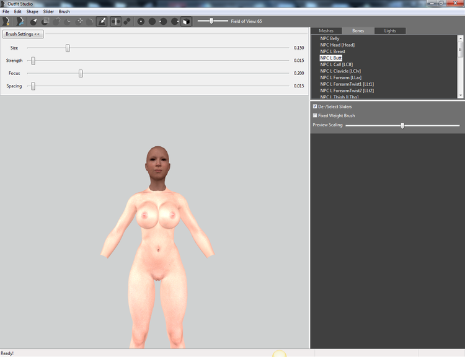The width and height of the screenshot is (465, 357).
Task: Click the brush Size slider handle
Action: [x=68, y=48]
